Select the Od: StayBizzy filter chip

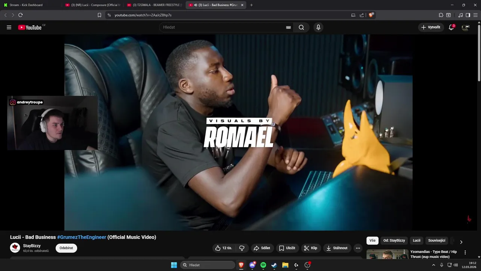pyautogui.click(x=394, y=241)
